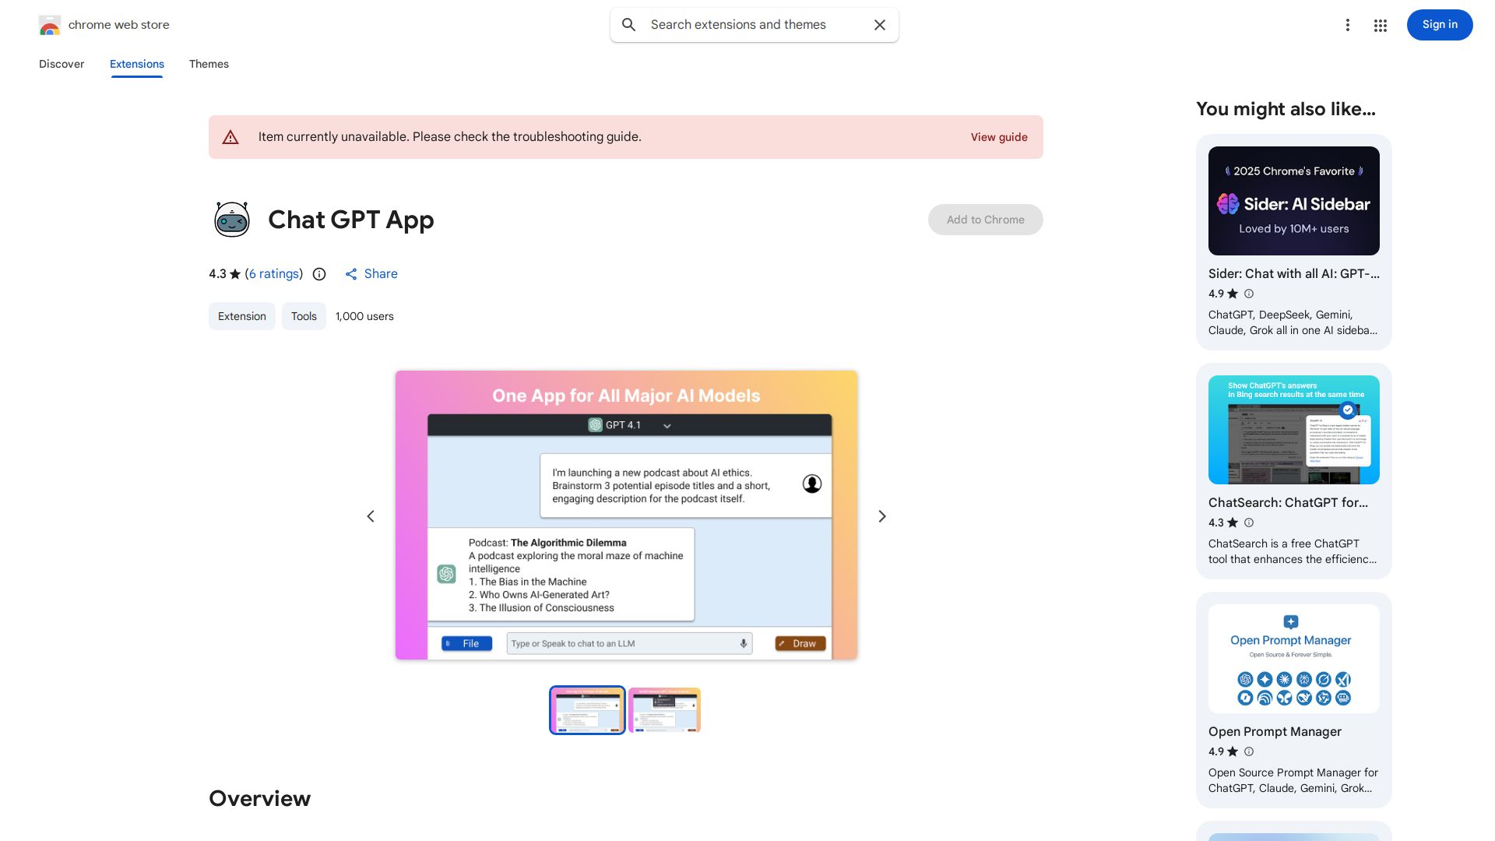The height and width of the screenshot is (841, 1495).
Task: Select the second screenshot thumbnail
Action: pos(663,709)
